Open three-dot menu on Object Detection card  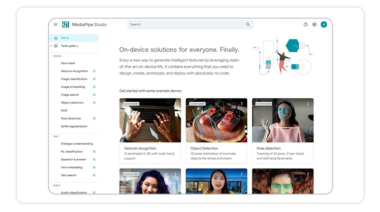242,104
